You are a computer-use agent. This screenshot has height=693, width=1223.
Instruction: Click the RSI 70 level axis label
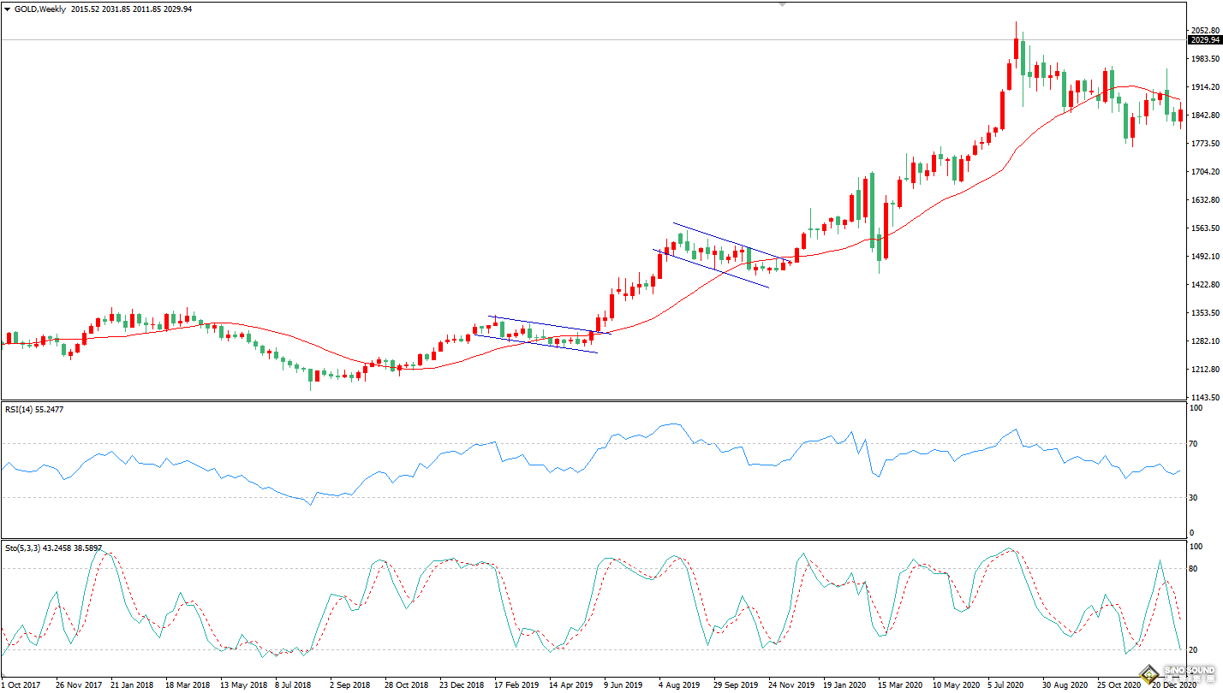tap(1194, 443)
